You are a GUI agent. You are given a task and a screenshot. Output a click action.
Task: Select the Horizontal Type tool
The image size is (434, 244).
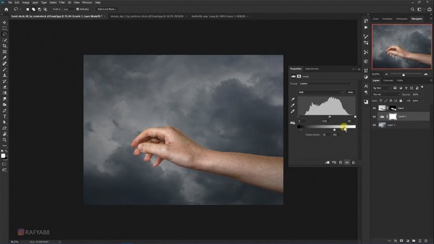tap(4, 116)
